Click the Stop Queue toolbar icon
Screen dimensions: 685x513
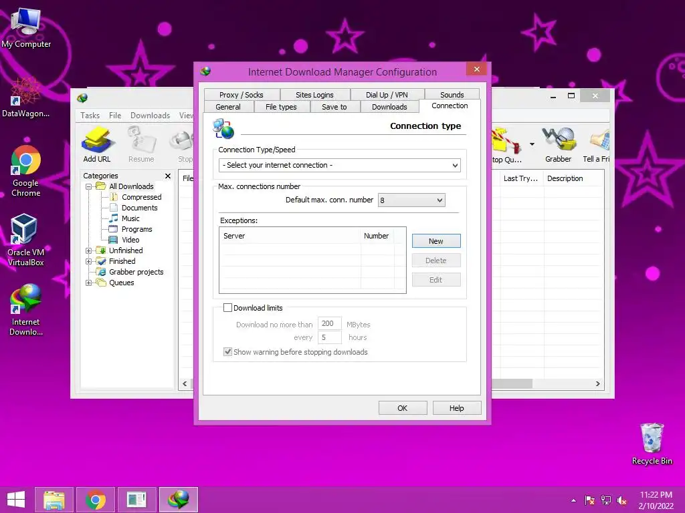click(x=507, y=145)
